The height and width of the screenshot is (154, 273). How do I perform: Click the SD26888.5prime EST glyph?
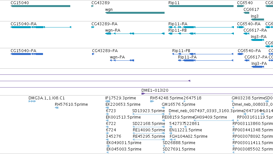(164, 146)
